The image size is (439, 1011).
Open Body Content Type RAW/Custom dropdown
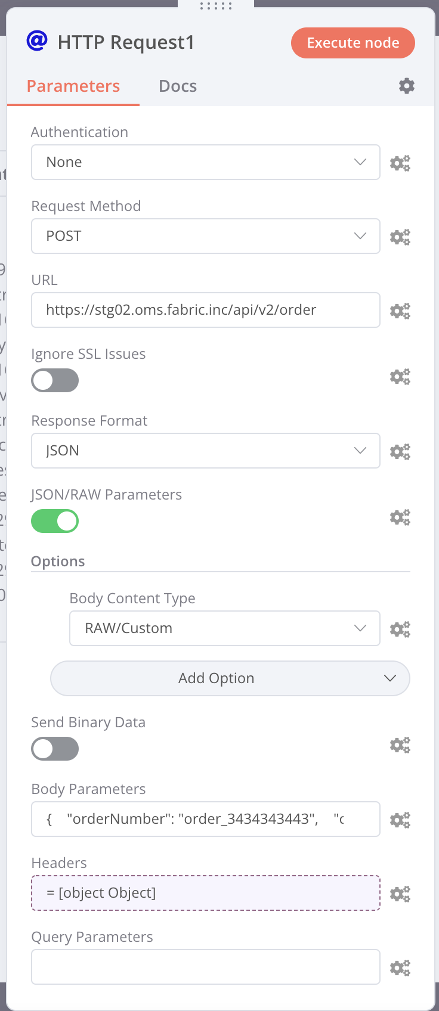[x=224, y=628]
